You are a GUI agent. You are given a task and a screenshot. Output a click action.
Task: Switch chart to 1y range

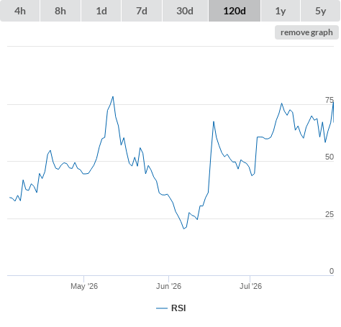(x=281, y=11)
